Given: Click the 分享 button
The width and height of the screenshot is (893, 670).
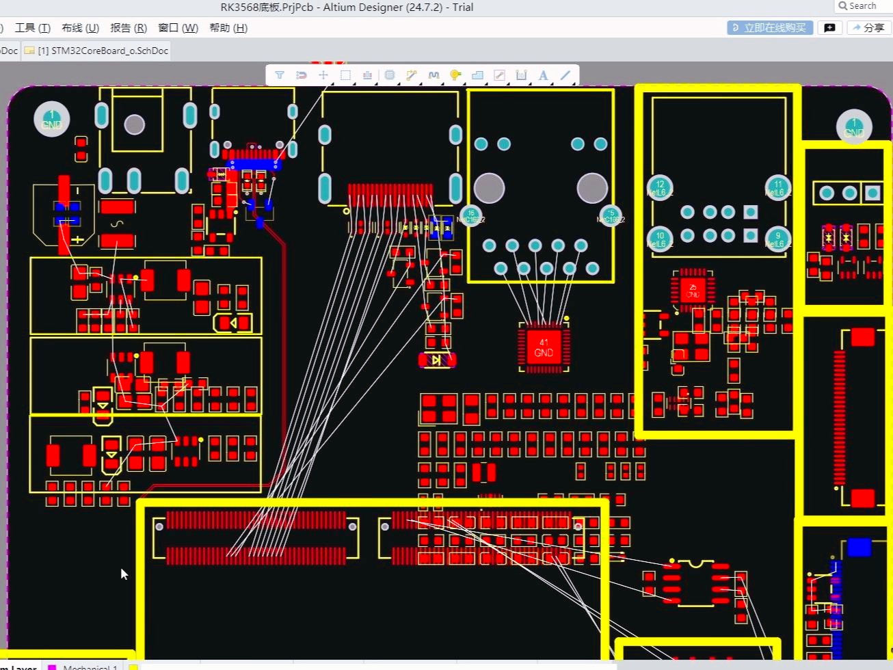Looking at the screenshot, I should [x=868, y=27].
